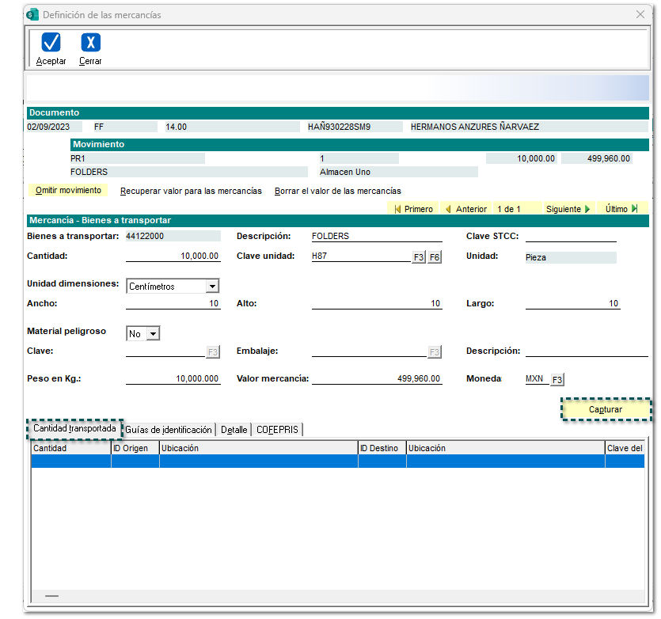The image size is (661, 619).
Task: Click Borrar el valor de las mercancías
Action: [338, 191]
